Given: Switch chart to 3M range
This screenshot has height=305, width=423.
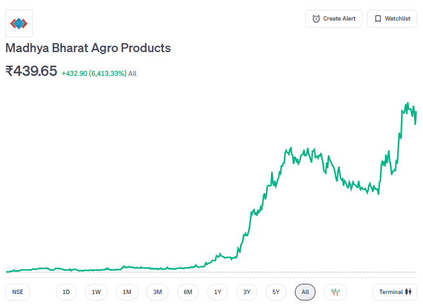Looking at the screenshot, I should click(x=157, y=292).
